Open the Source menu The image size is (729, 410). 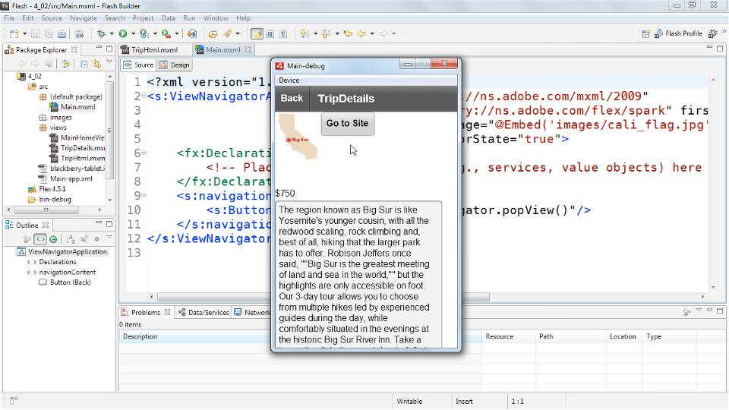coord(52,18)
